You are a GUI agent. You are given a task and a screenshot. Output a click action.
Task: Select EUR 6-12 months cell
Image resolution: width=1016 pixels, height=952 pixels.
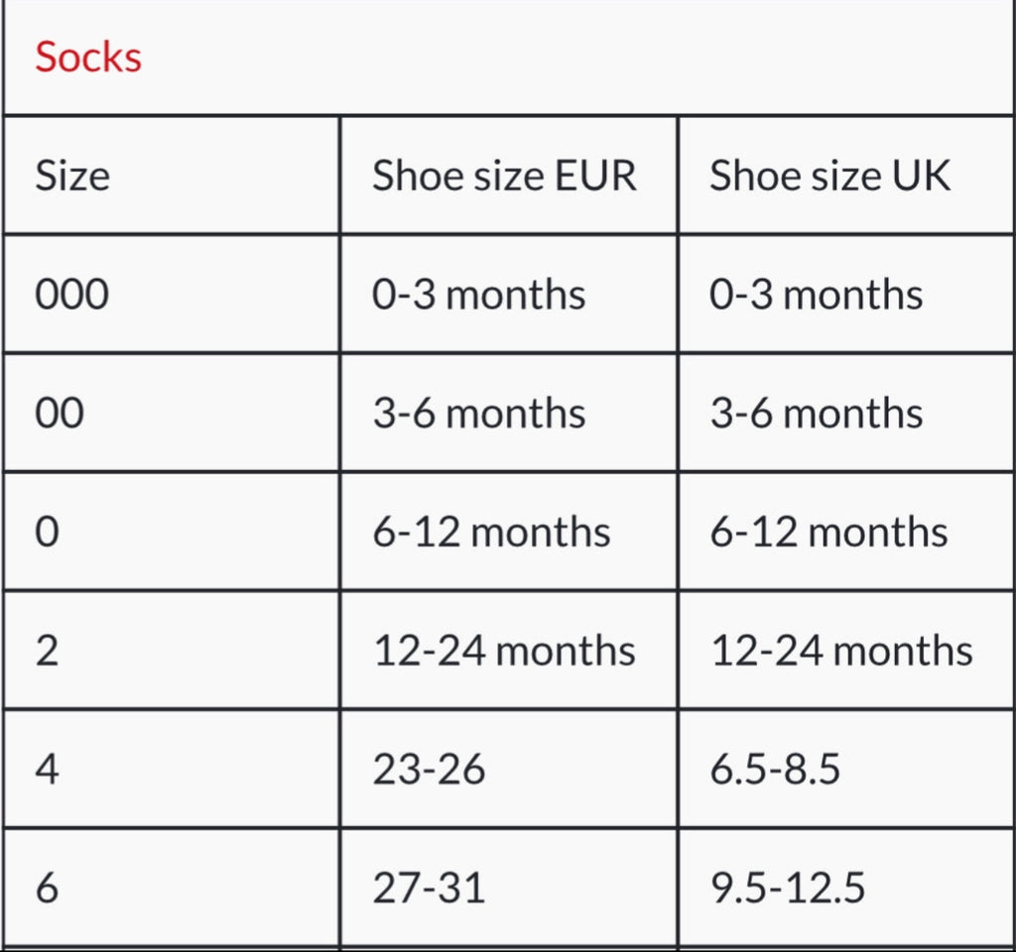491,533
